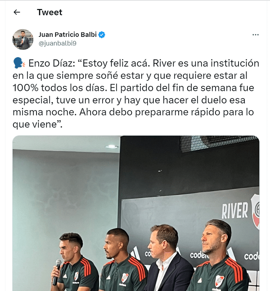
Task: Click the microphone in the photo
Action: pos(57,272)
